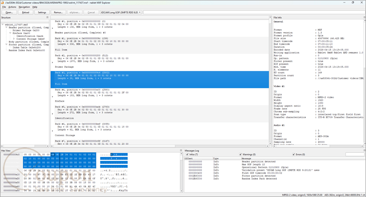366x197 pixels.
Task: Select Body partition in Structure tree
Action: pyautogui.click(x=29, y=42)
